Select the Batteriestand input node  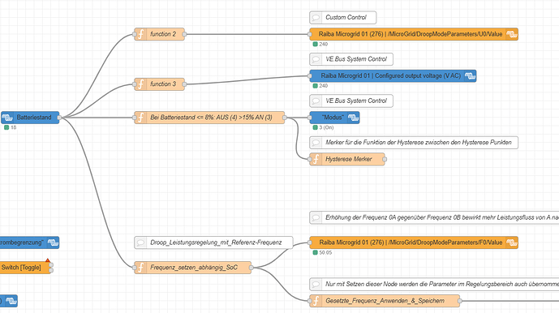tap(30, 118)
